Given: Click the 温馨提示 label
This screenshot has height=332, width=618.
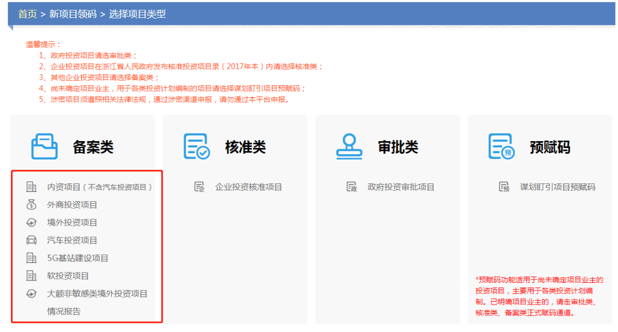Looking at the screenshot, I should click(43, 45).
